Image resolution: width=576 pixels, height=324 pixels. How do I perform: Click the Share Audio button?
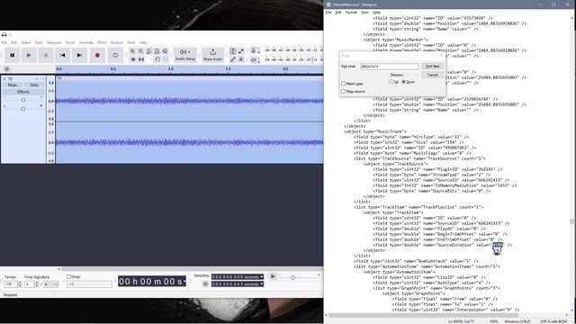click(x=212, y=55)
